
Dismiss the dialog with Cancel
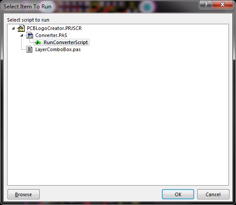(x=213, y=194)
